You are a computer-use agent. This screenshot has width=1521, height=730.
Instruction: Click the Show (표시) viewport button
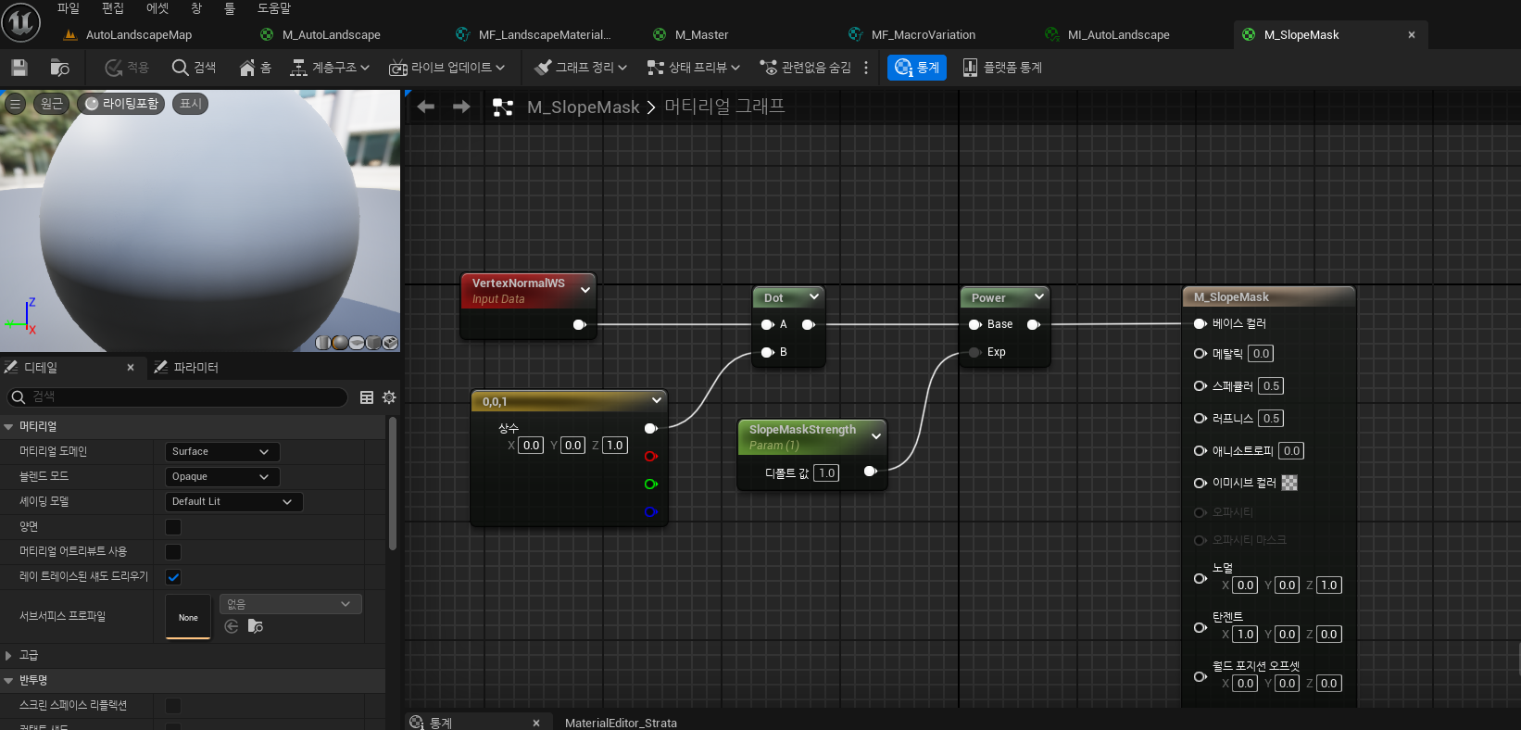[x=191, y=104]
